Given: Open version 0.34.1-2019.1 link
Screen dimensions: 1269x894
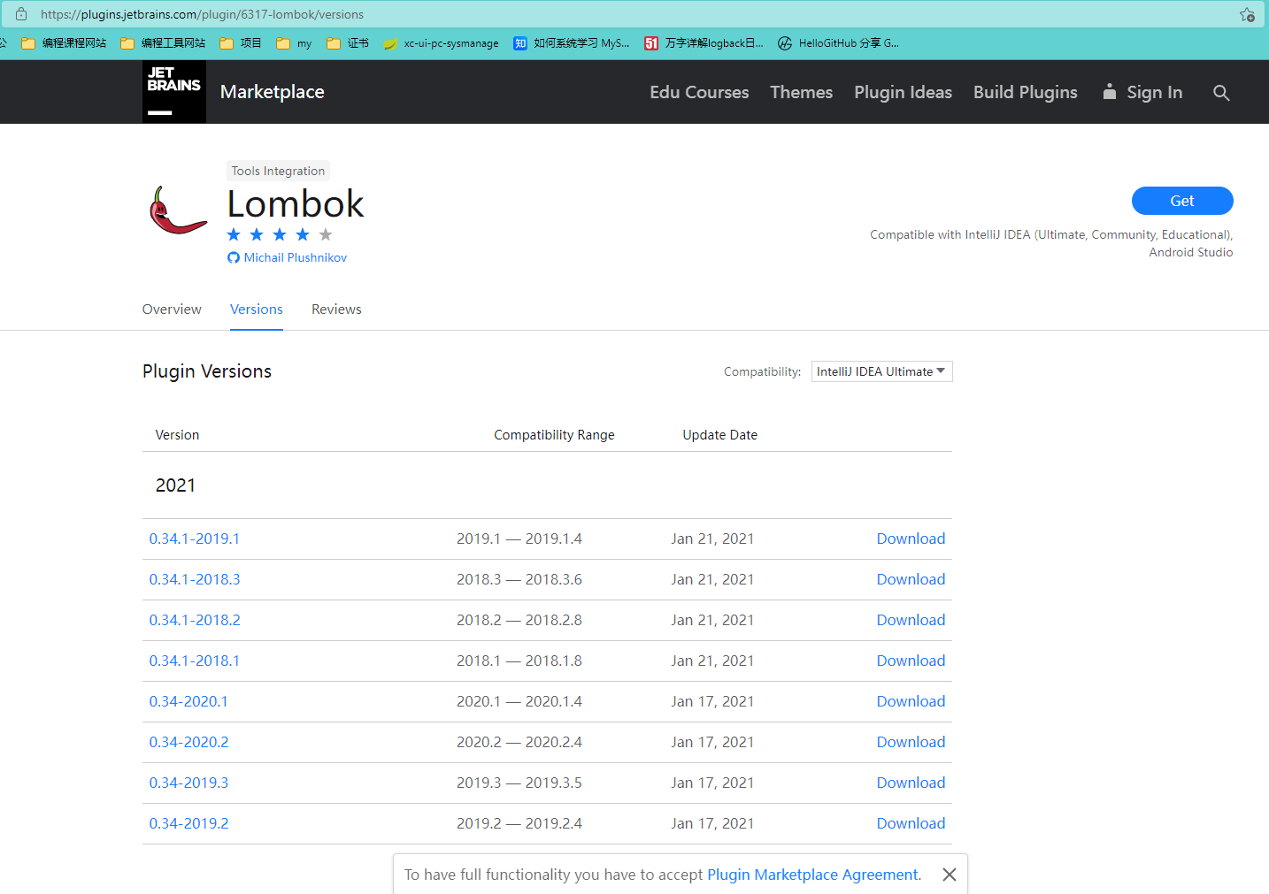Looking at the screenshot, I should [x=195, y=539].
